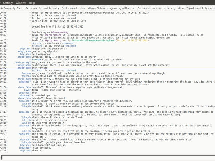The height and width of the screenshot is (161, 215).
Task: Click the message input box at the bottom
Action: (x=107, y=157)
